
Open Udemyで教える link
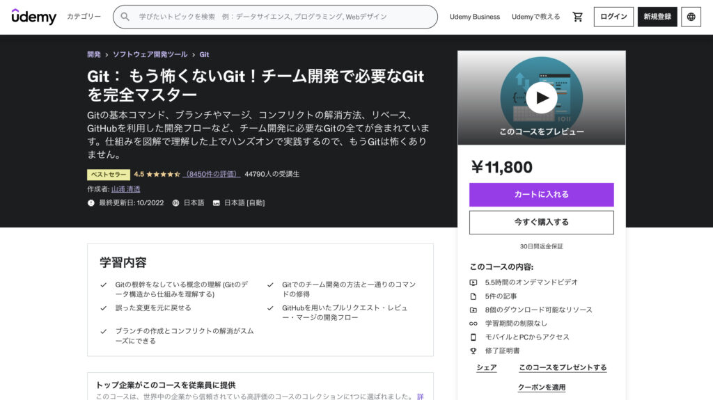tap(535, 17)
